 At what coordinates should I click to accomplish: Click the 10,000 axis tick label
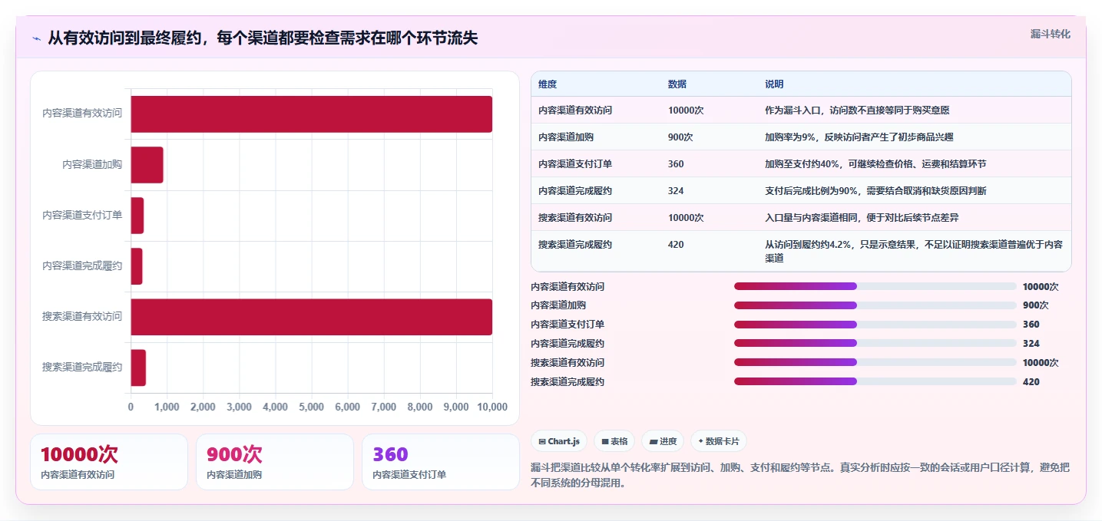492,407
